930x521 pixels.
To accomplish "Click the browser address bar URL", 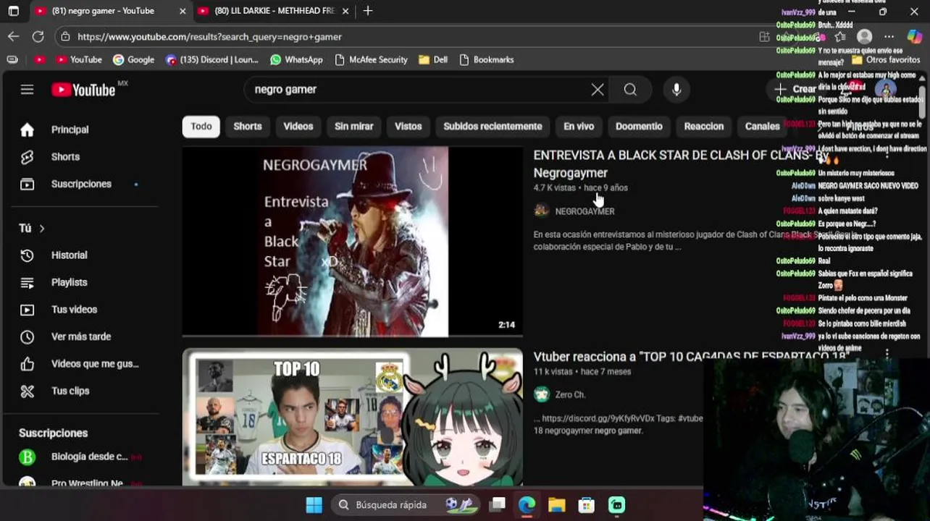I will click(210, 37).
